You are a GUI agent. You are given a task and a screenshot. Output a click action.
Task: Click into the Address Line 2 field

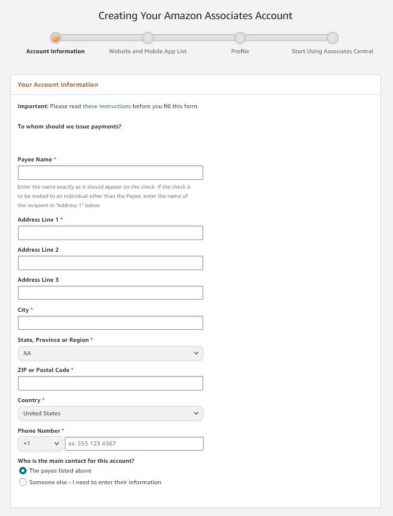111,263
